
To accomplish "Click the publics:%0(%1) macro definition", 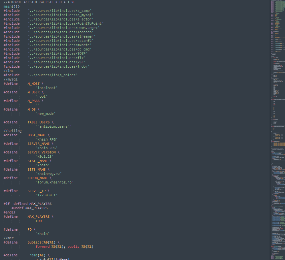I will pos(41,243).
